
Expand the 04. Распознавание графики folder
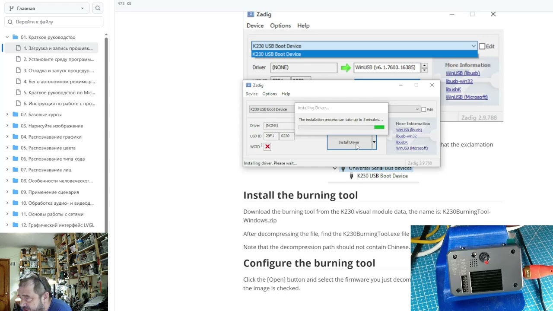point(7,136)
